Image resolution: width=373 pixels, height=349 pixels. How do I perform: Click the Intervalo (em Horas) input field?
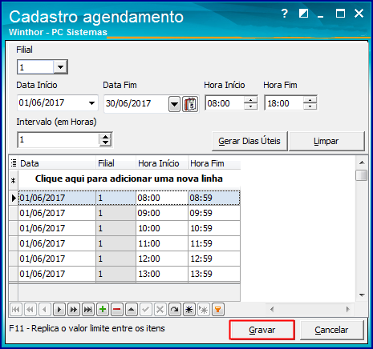[x=59, y=139]
